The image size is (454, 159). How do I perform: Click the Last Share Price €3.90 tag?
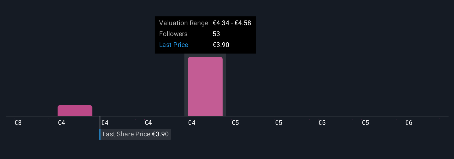click(x=135, y=134)
